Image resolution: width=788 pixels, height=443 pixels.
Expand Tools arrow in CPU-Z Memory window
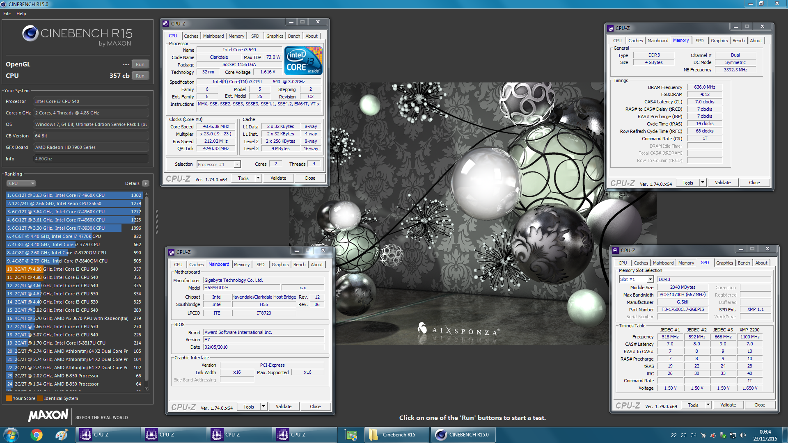coord(703,183)
